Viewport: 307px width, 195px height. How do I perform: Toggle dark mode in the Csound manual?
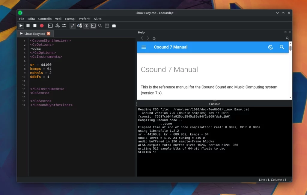tap(270, 47)
